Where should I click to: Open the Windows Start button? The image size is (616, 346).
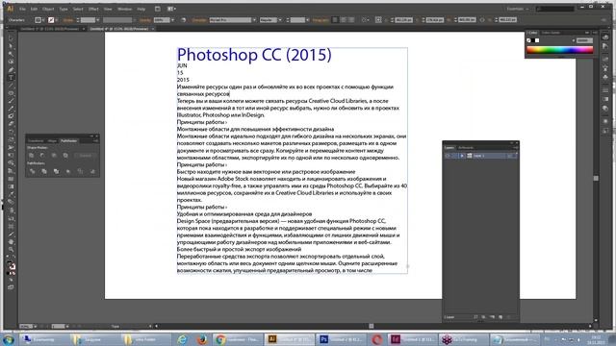9,339
